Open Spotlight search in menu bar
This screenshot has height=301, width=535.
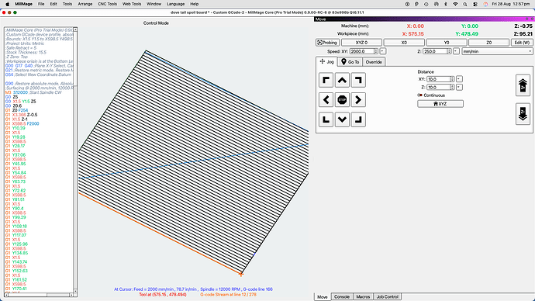(465, 4)
